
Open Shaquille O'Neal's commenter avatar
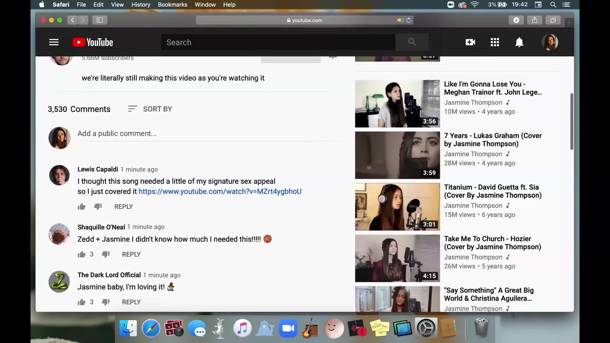59,233
